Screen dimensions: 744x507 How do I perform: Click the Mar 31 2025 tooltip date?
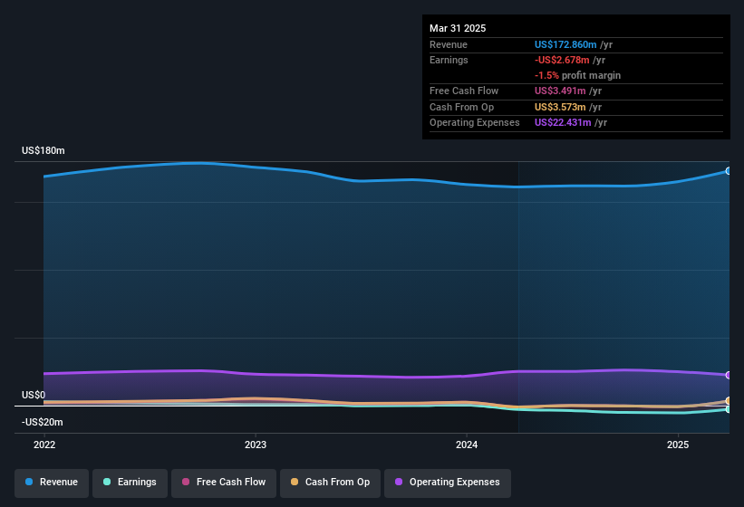coord(458,28)
